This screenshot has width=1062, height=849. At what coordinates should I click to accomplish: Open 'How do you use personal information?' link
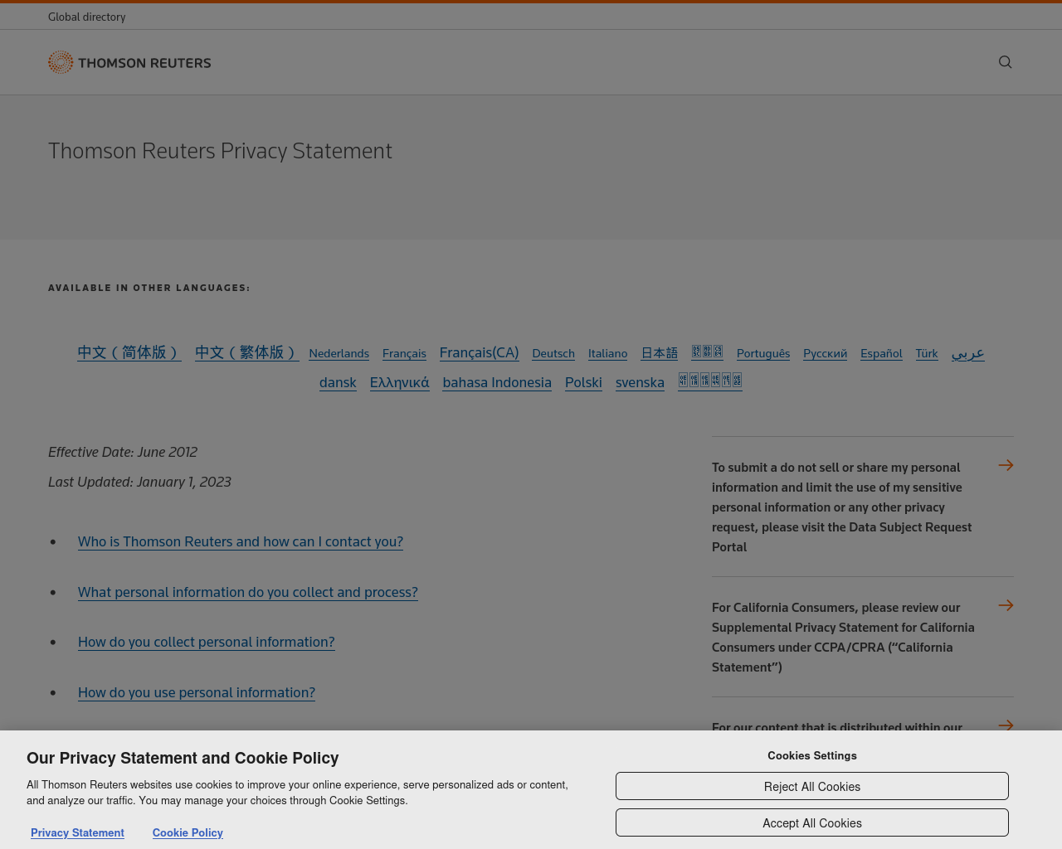tap(197, 692)
